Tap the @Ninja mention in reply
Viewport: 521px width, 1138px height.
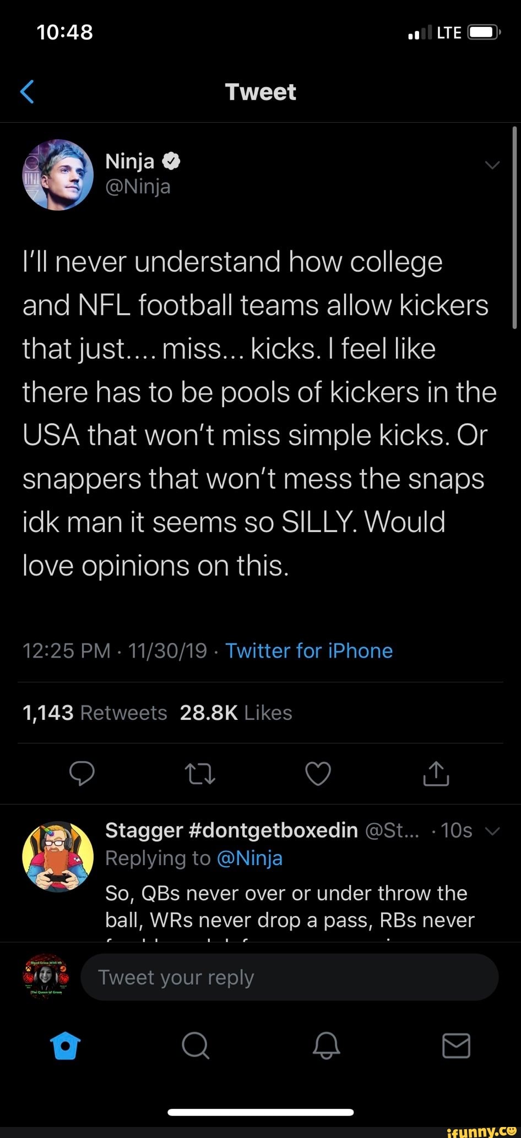(x=249, y=858)
